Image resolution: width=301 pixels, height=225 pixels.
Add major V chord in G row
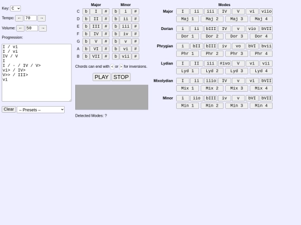coord(96,41)
